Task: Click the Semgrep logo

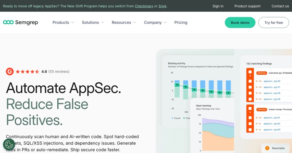Action: [20, 22]
